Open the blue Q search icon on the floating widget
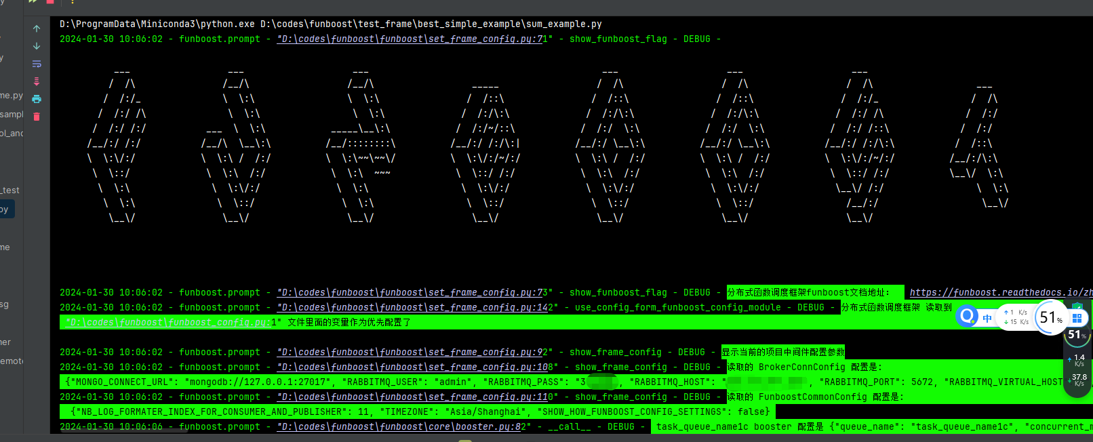The image size is (1093, 442). point(967,316)
